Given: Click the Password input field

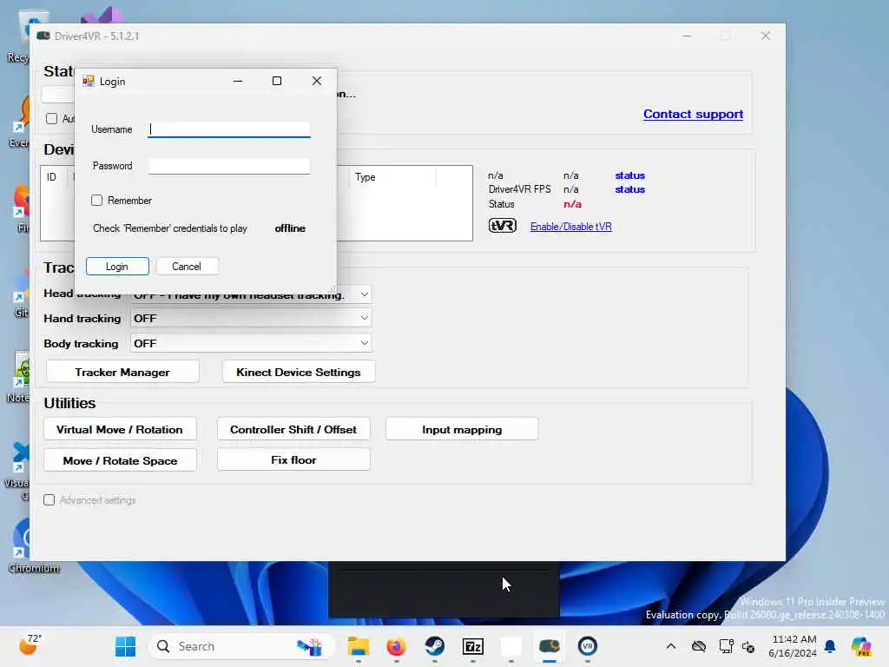Looking at the screenshot, I should 229,166.
